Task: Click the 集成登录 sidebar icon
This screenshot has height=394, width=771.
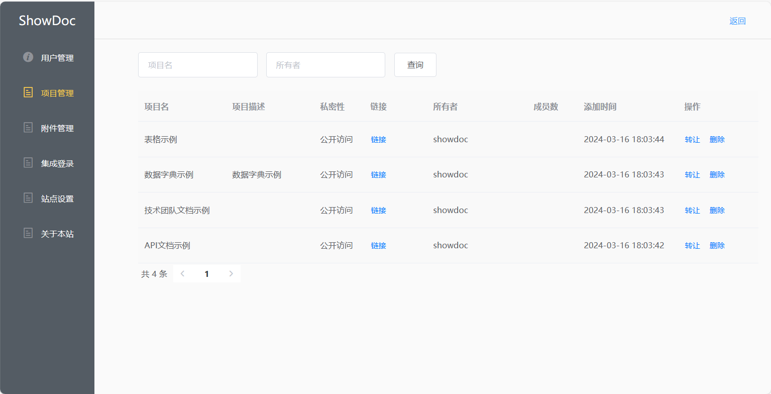Action: (x=28, y=163)
